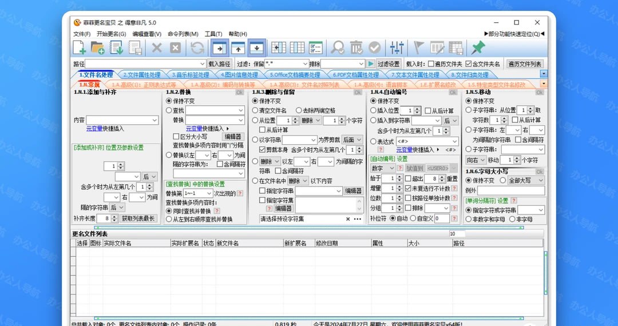
Task: Click the document with green down-arrow icon
Action: [116, 48]
